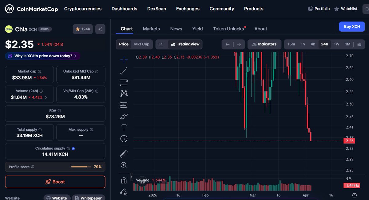Open the Portfolio pie icon link
The width and height of the screenshot is (369, 200).
click(319, 9)
